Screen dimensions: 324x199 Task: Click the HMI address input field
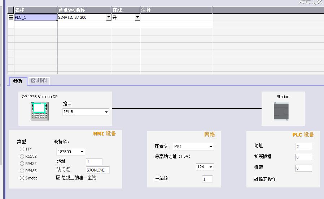click(94, 162)
